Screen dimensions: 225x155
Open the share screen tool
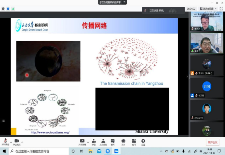83,141
